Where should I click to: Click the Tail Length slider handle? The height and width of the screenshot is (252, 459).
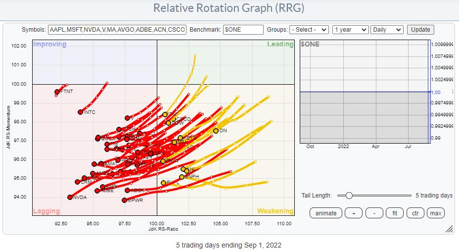coord(349,196)
